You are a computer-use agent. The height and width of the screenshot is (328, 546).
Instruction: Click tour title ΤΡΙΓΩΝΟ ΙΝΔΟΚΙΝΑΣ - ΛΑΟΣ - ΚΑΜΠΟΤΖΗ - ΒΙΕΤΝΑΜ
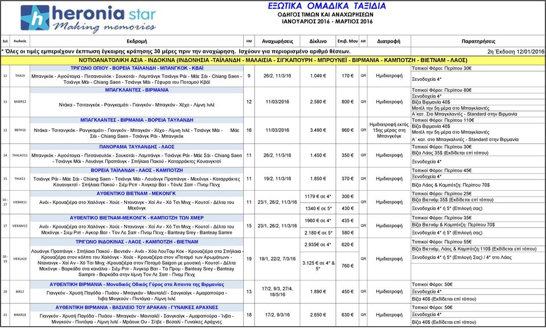(x=137, y=241)
